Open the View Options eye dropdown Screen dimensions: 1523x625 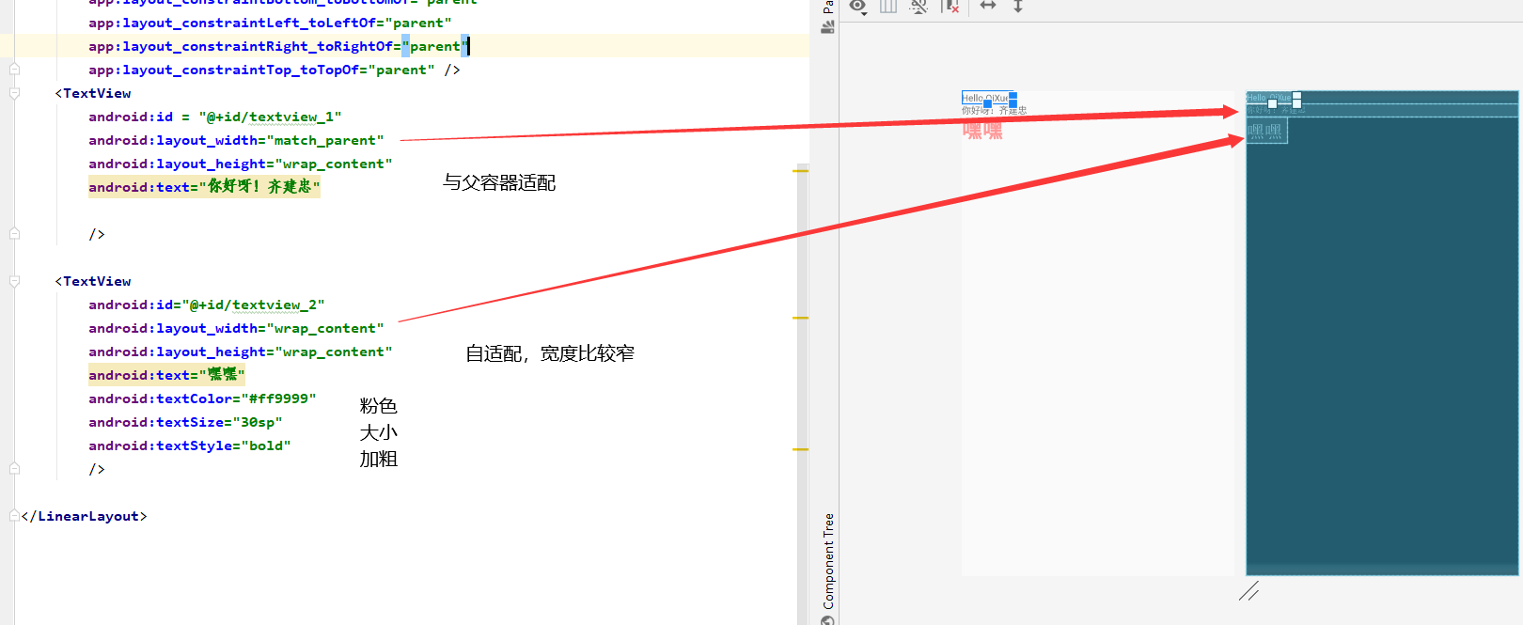[858, 7]
